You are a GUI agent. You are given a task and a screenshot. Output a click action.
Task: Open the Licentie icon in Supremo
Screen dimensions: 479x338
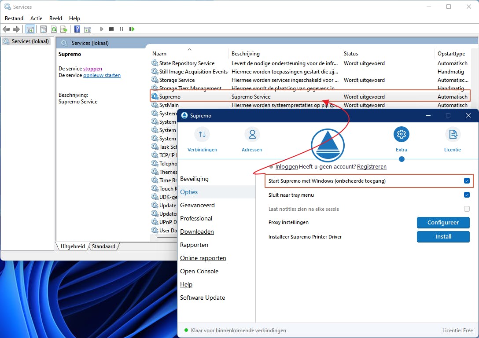452,135
